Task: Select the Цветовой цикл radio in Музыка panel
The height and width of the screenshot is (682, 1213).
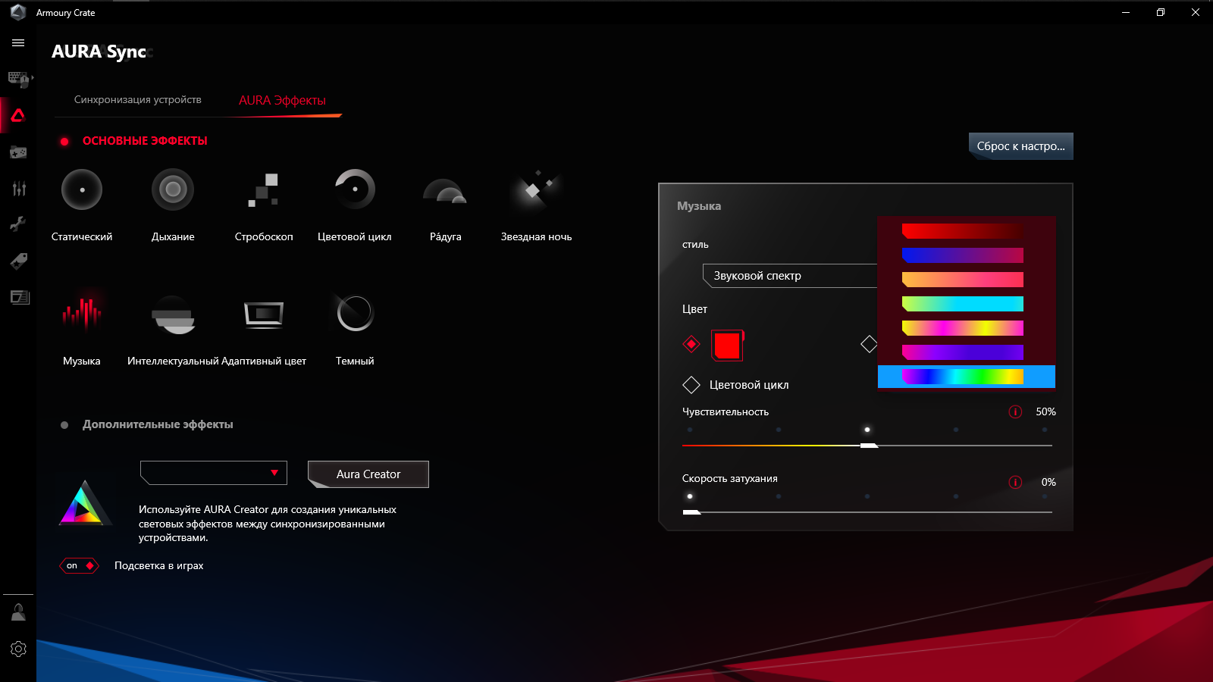Action: [691, 385]
